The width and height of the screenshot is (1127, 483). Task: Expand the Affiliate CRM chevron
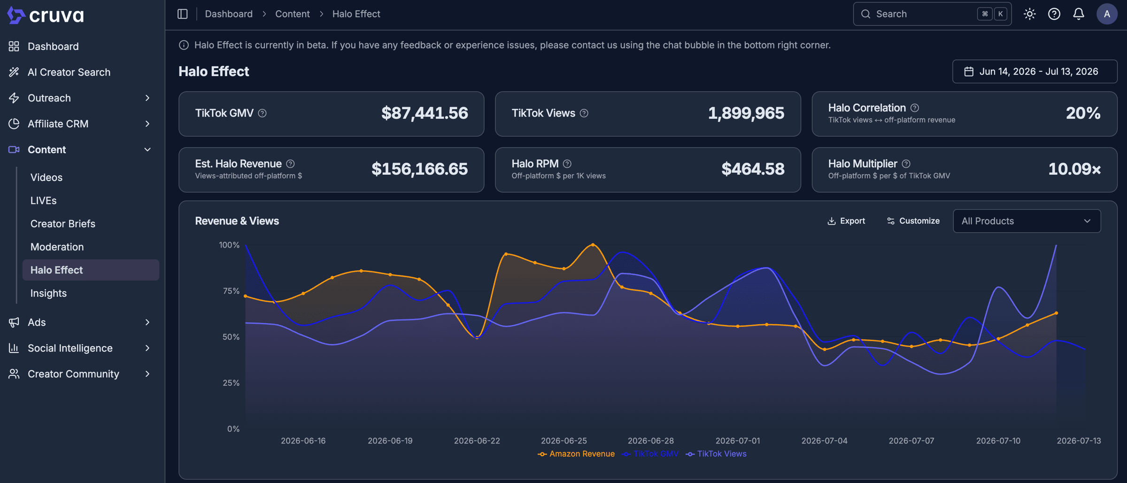[x=147, y=124]
